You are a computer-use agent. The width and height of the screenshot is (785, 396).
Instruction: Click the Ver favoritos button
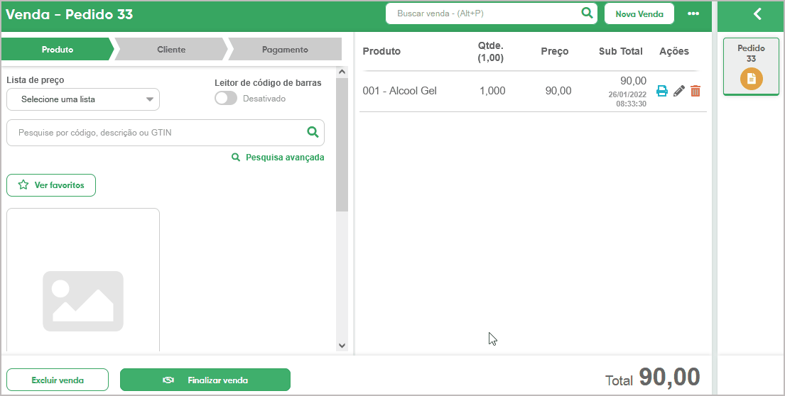coord(51,185)
